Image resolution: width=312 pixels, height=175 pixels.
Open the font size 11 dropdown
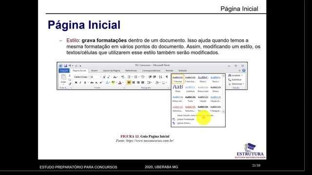tap(100, 77)
